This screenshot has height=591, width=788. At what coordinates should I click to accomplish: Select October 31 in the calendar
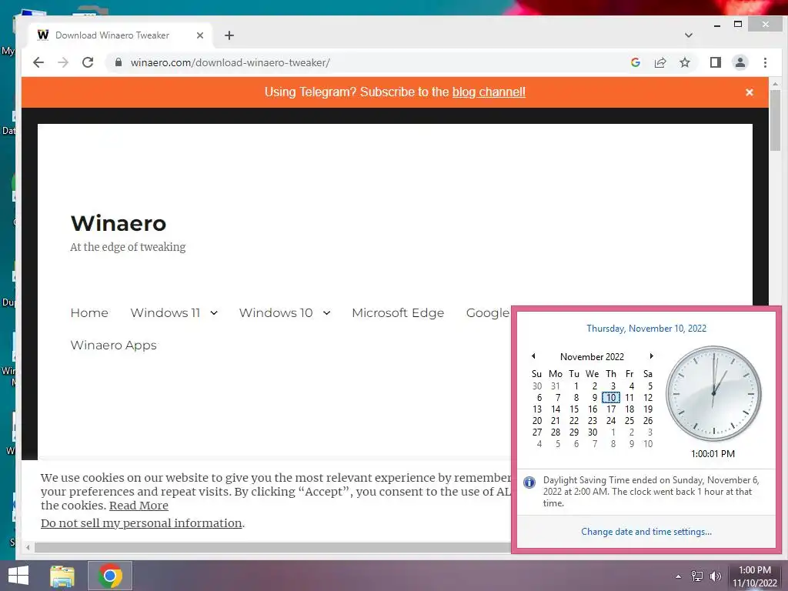(x=556, y=386)
